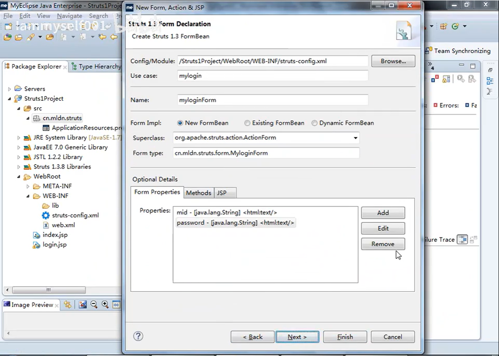Click the Previous Annotation toolbar icon
The width and height of the screenshot is (499, 356).
(x=83, y=37)
